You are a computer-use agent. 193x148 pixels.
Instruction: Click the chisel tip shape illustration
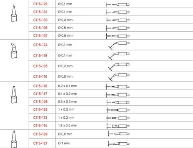point(14,95)
